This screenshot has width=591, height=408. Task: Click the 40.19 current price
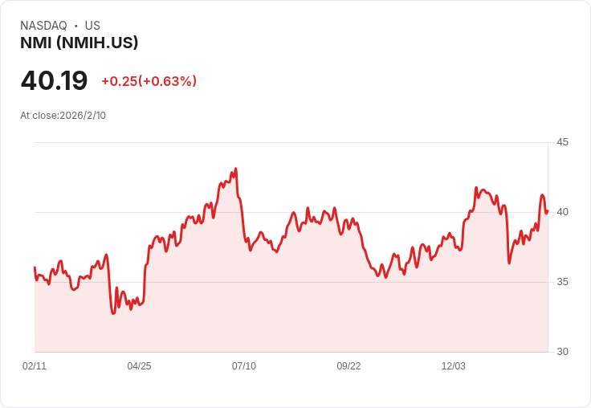click(54, 80)
